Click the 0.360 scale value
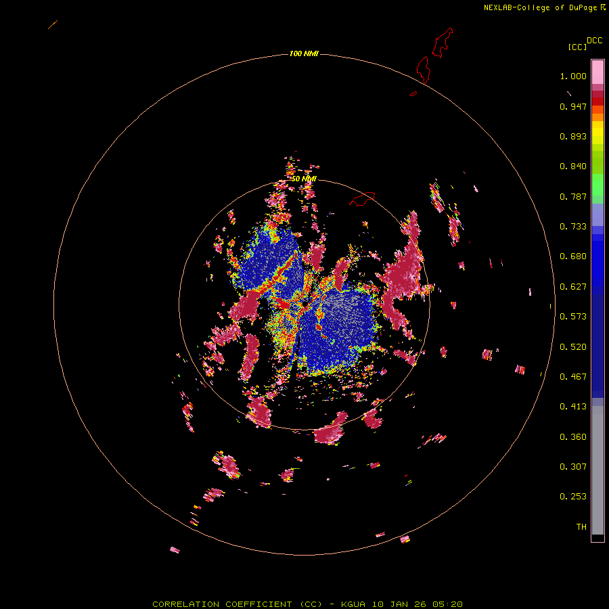This screenshot has height=609, width=609. [x=573, y=437]
